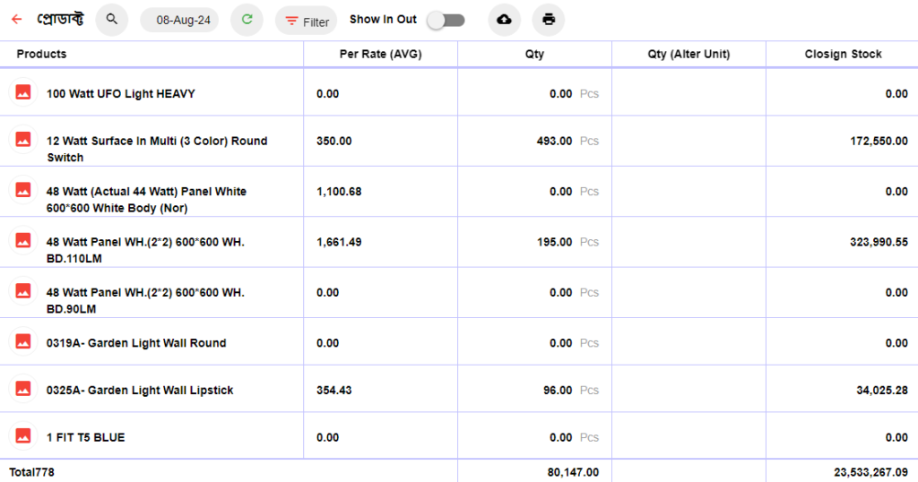Click the Qty column header
Image resolution: width=918 pixels, height=482 pixels.
point(534,54)
